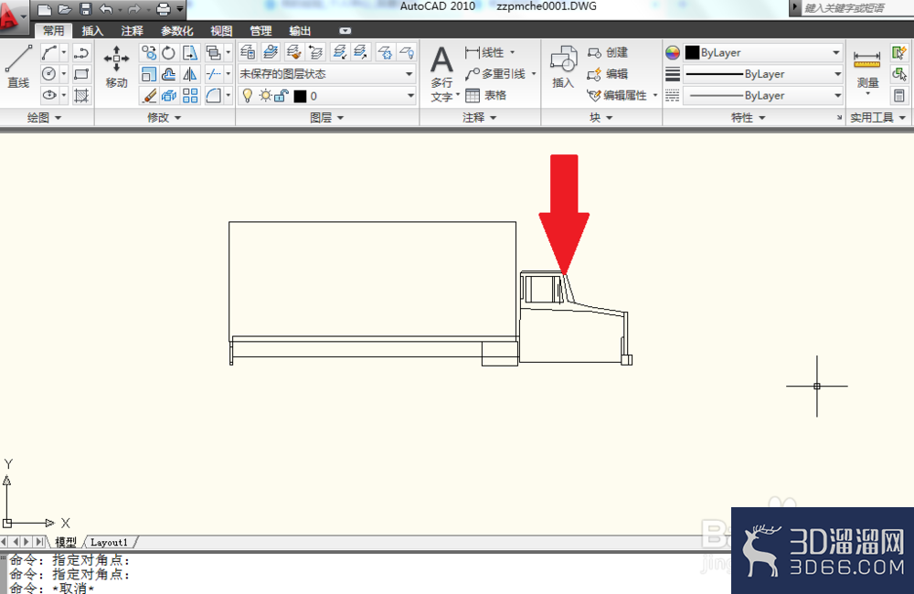This screenshot has width=914, height=594.
Task: Toggle the layer lightbulb on/off
Action: pyautogui.click(x=247, y=96)
